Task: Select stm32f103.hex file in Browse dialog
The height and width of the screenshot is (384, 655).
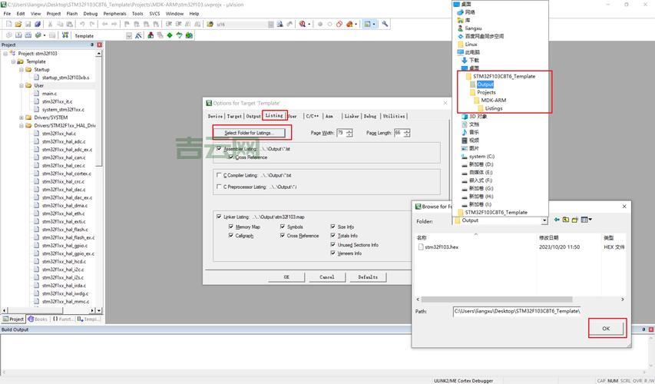Action: coord(438,247)
